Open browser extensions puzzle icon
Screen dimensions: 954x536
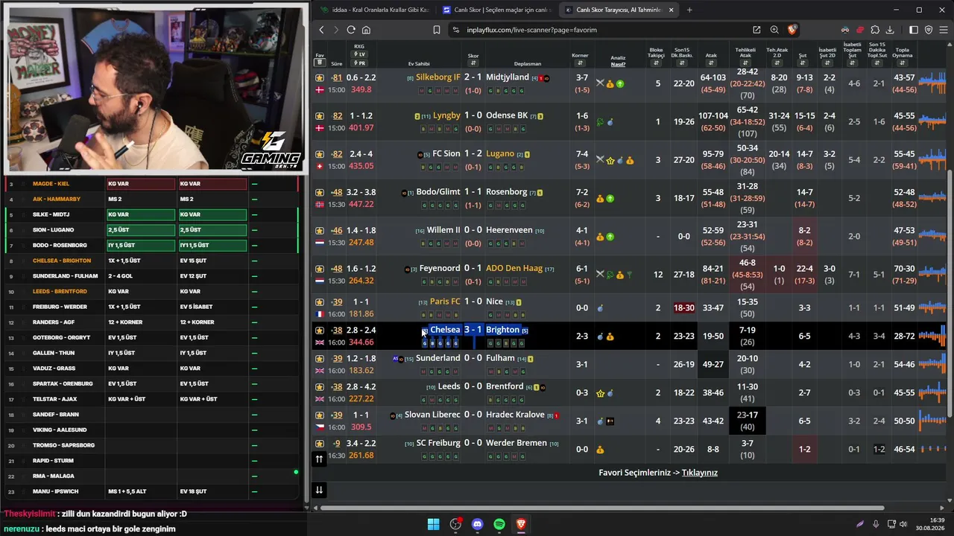click(875, 30)
